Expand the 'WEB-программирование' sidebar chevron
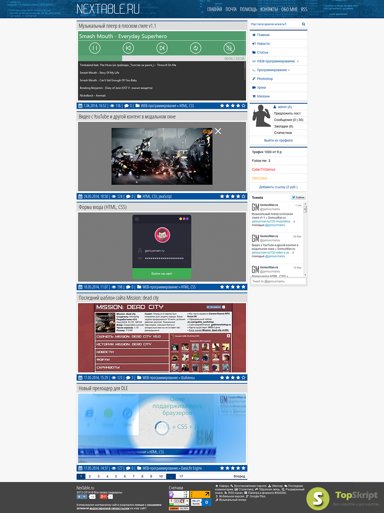 pos(298,61)
